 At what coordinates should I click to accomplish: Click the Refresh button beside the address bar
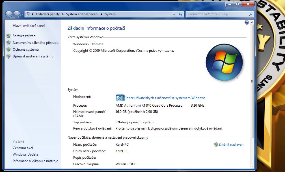(x=180, y=14)
